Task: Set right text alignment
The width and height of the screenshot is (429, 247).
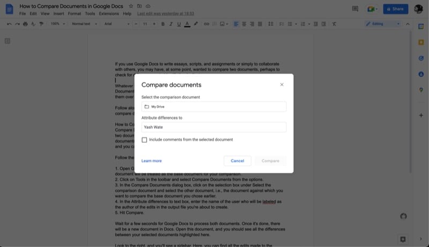Action: click(x=252, y=24)
